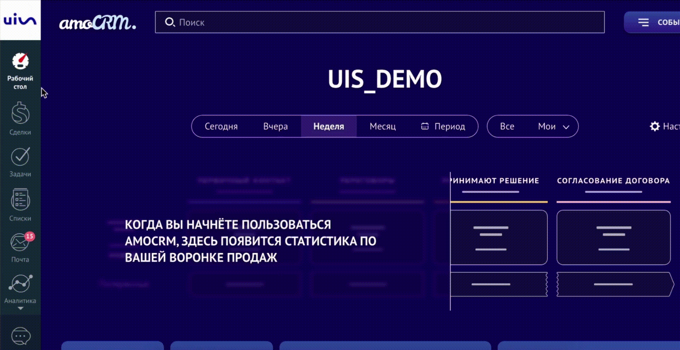Open the Рабочий стол dashboard icon
This screenshot has height=350, width=680.
point(20,61)
